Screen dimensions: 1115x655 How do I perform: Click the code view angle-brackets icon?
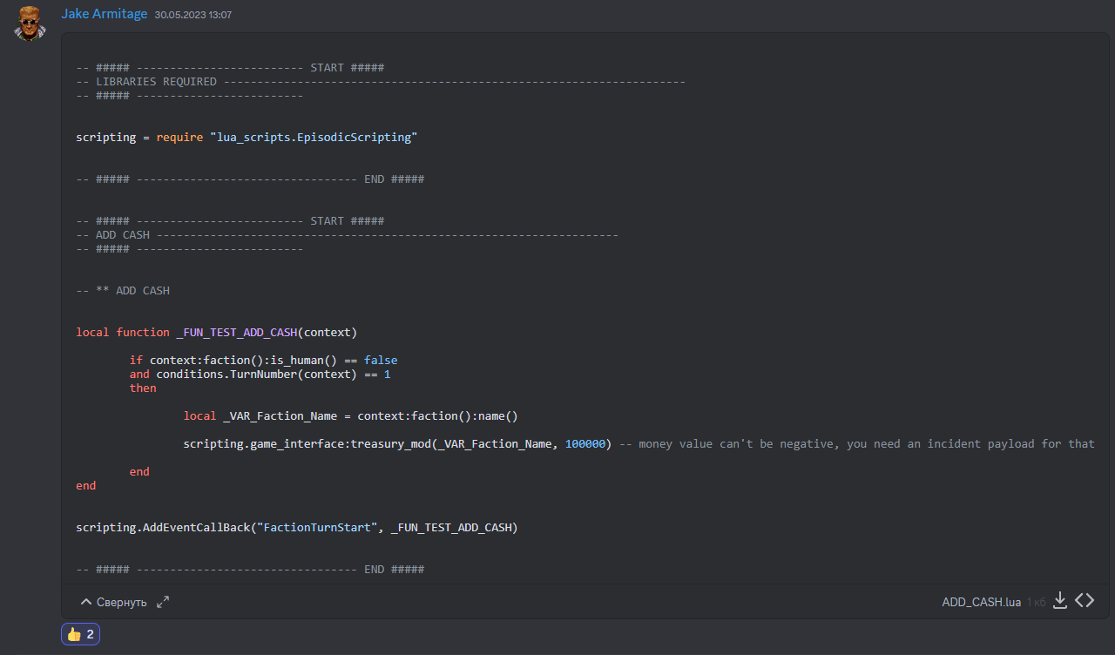tap(1085, 601)
